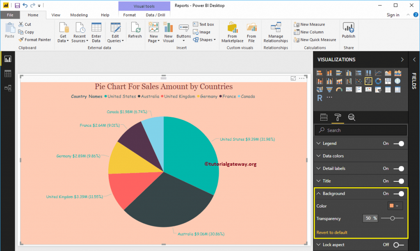Choose the Filled map visualization icon
Image resolution: width=420 pixels, height=251 pixels.
[x=319, y=89]
